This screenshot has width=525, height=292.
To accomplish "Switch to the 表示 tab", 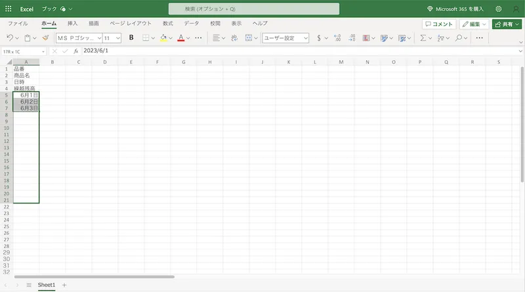I will (x=236, y=24).
